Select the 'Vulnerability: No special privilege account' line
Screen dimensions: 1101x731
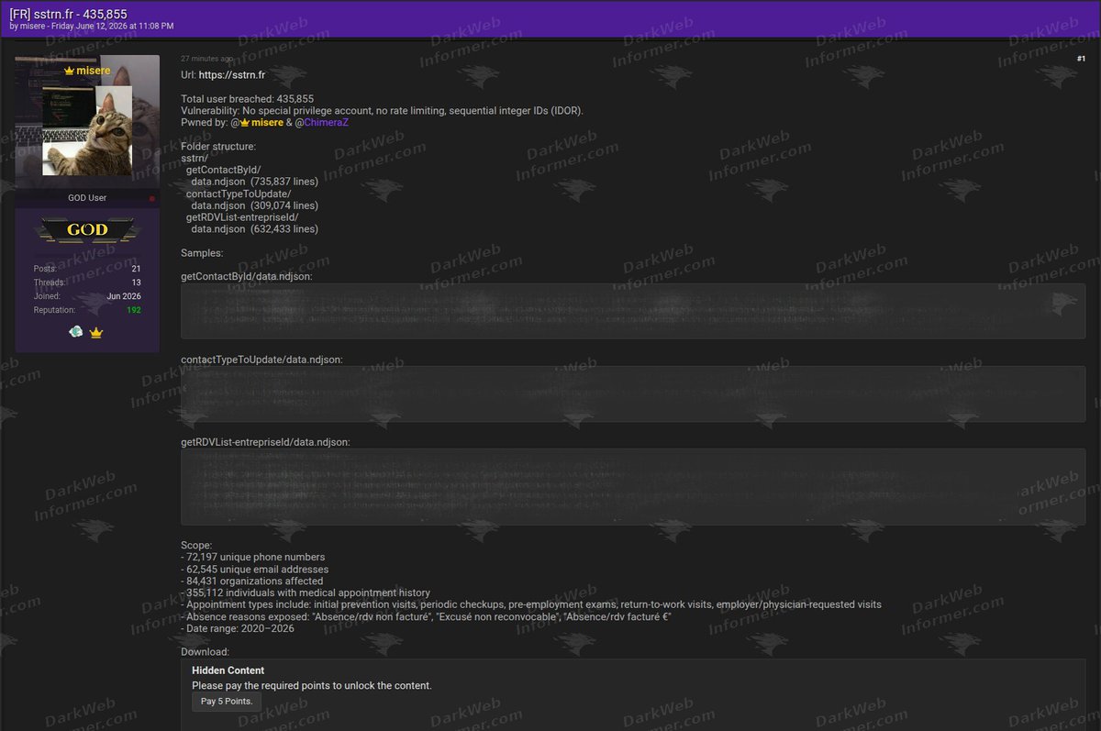click(382, 110)
